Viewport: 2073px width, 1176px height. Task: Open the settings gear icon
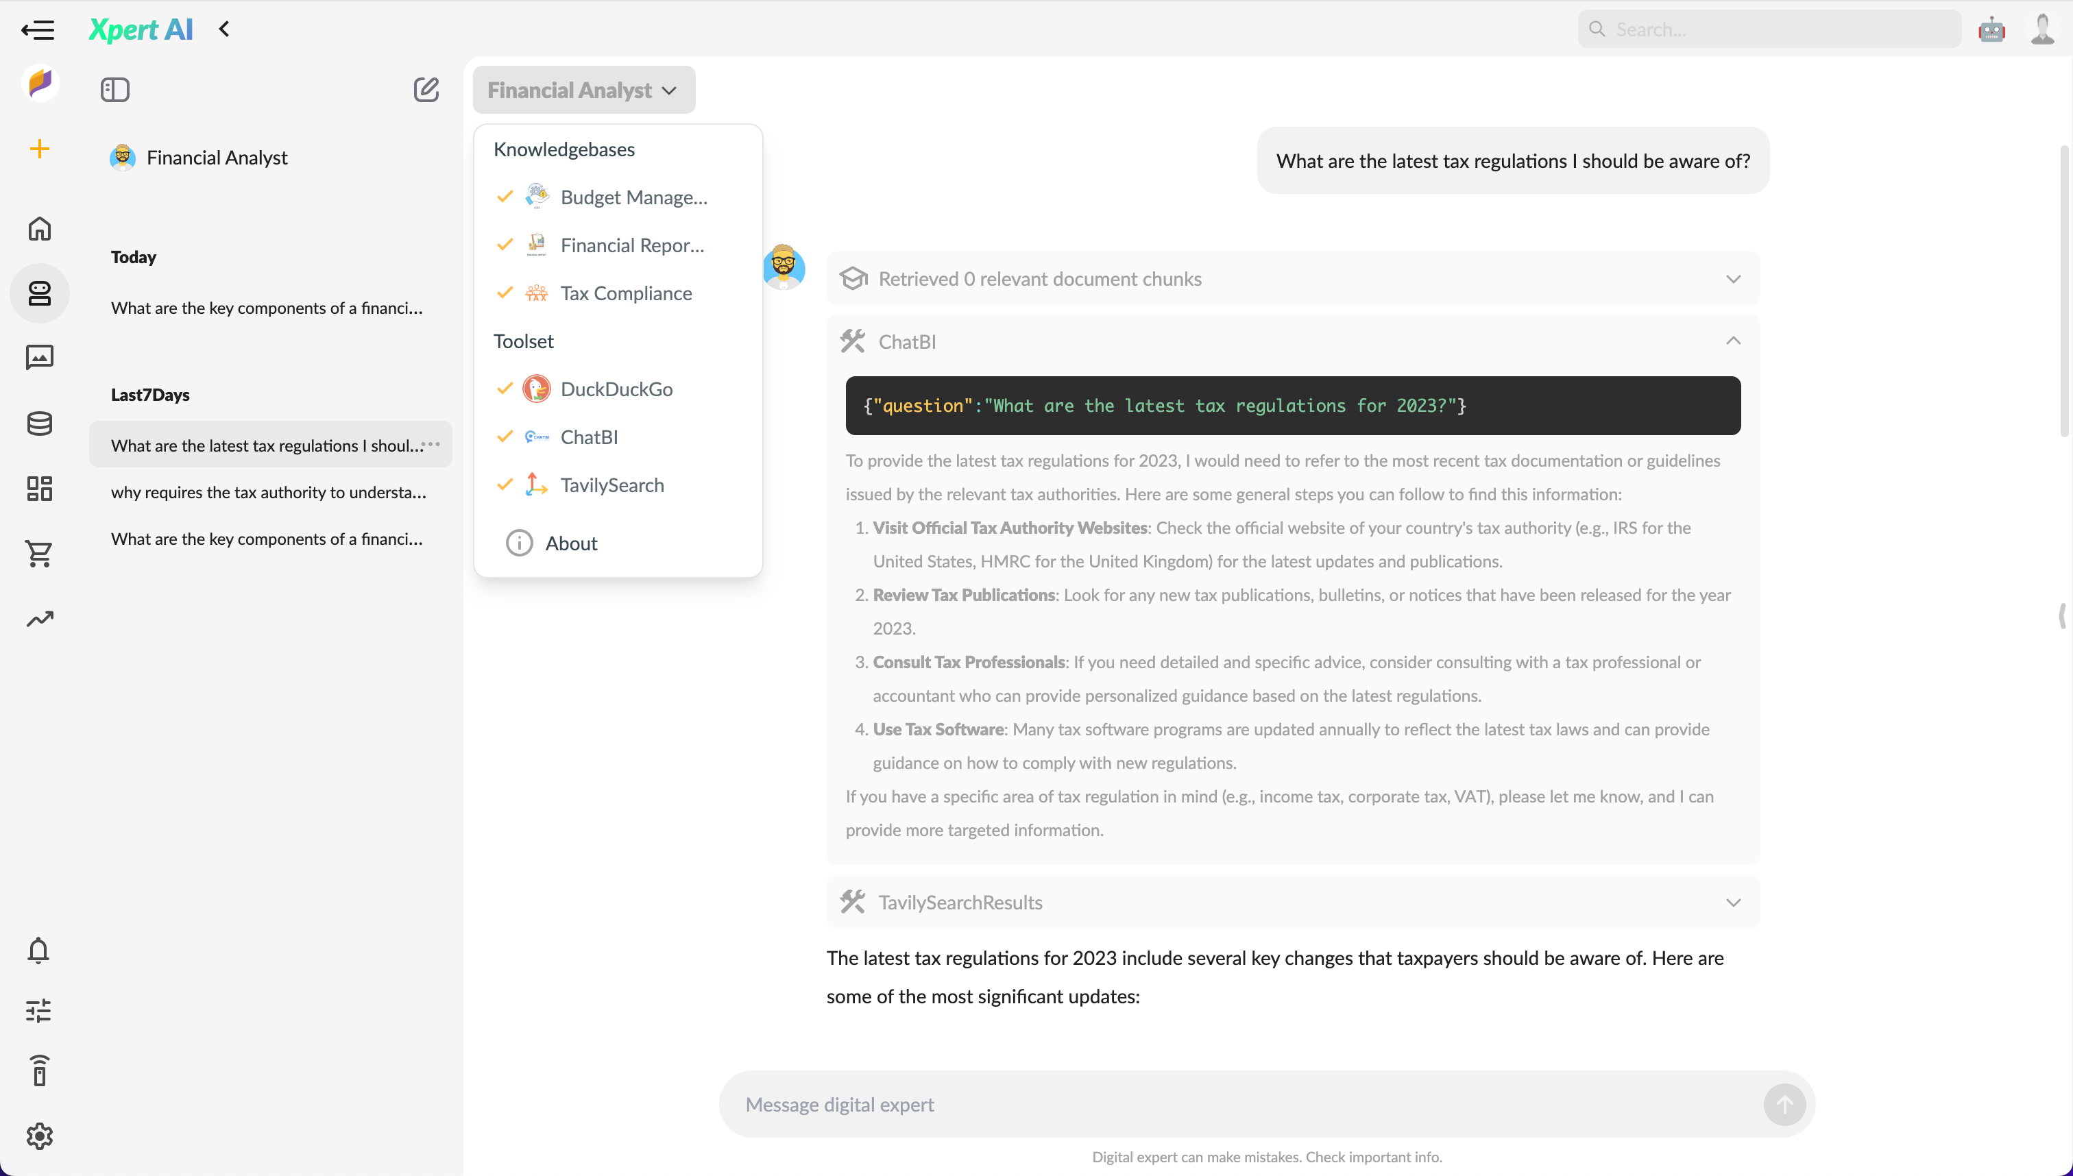[x=39, y=1136]
